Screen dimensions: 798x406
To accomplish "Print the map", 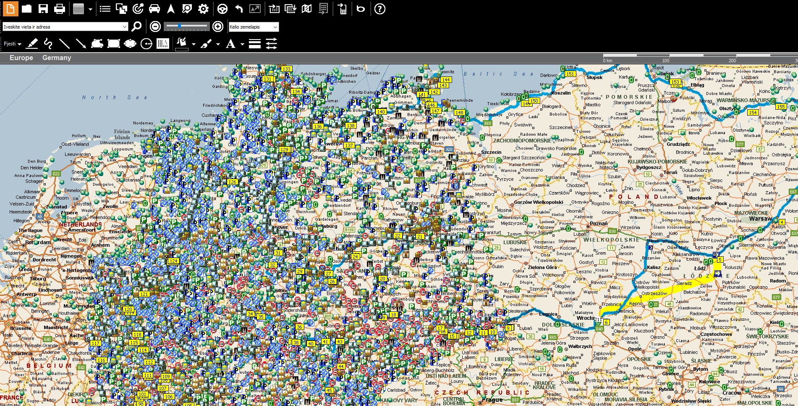I will click(x=60, y=9).
